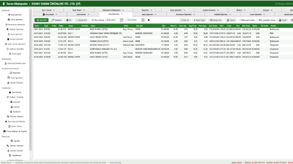Viewport: 293px width, 164px height.
Task: Click the green Yeni button
Action: click(x=41, y=20)
